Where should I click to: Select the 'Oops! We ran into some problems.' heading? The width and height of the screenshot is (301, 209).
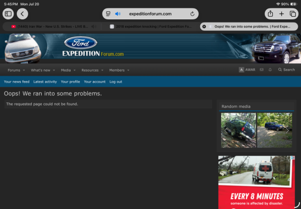pos(53,94)
